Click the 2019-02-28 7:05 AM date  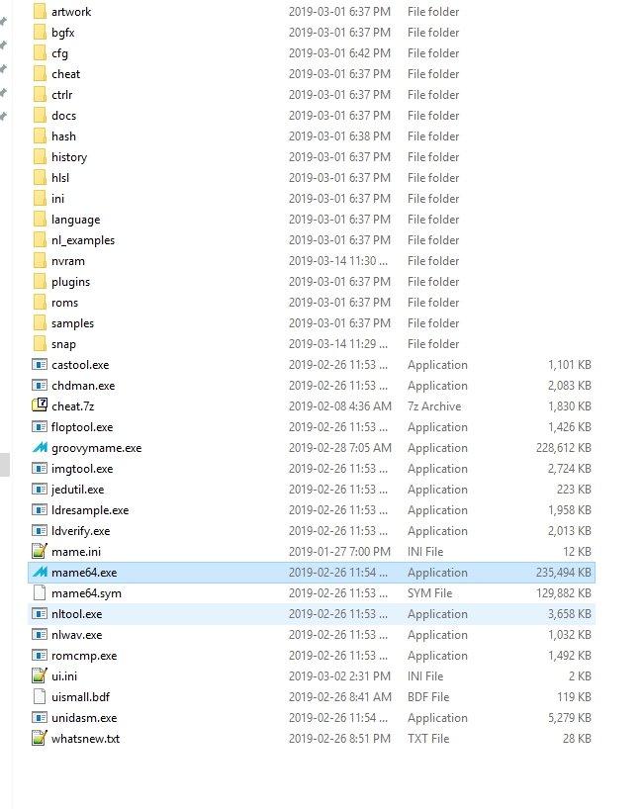(x=340, y=448)
